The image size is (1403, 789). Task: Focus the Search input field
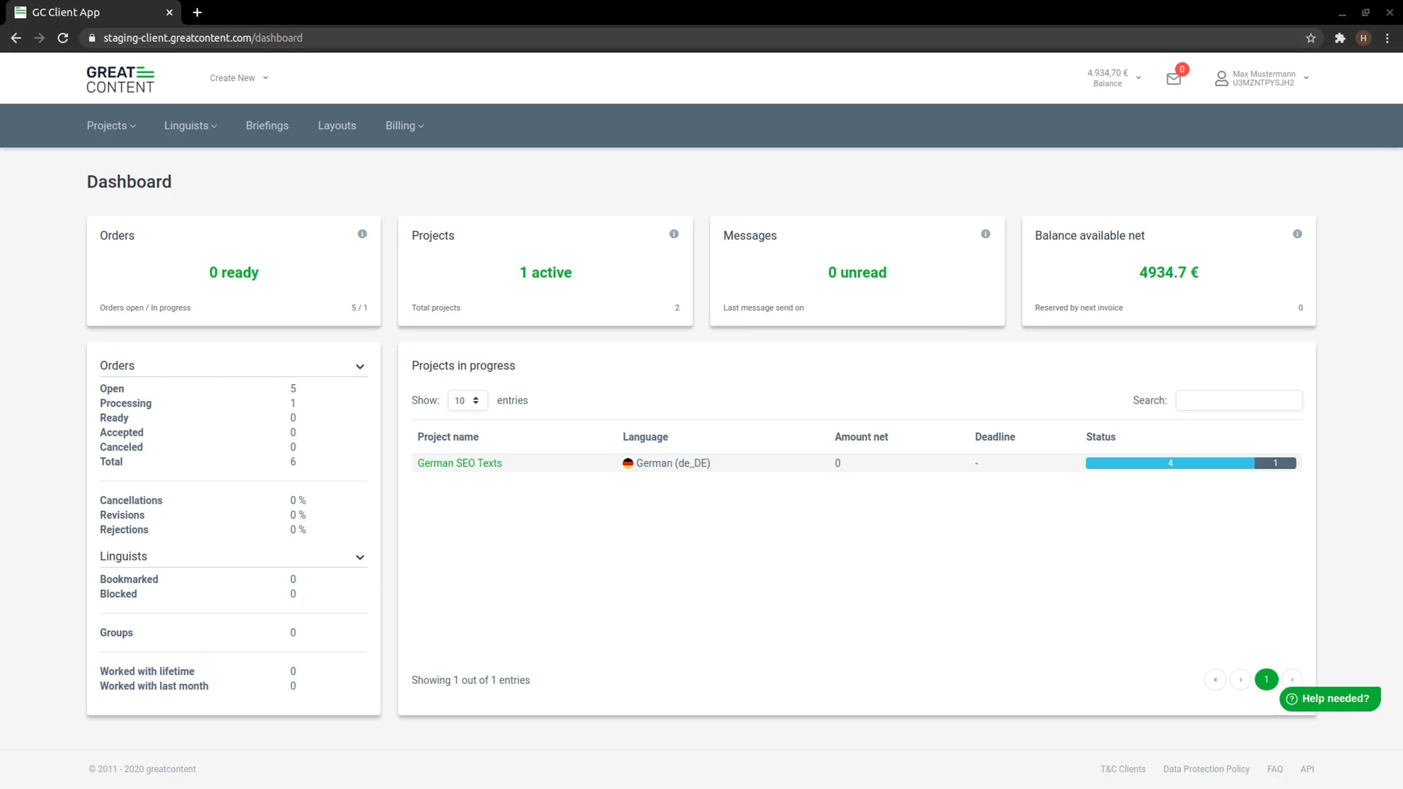pos(1239,400)
